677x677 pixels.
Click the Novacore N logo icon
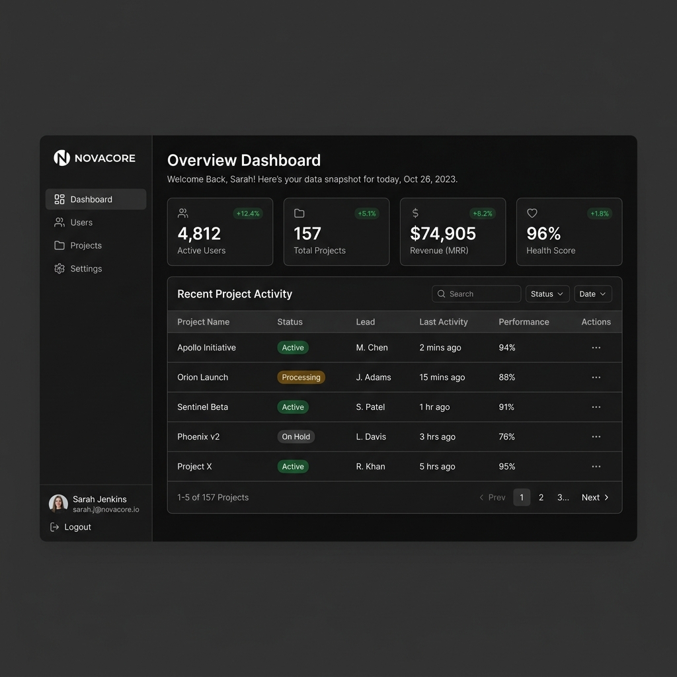pyautogui.click(x=61, y=158)
